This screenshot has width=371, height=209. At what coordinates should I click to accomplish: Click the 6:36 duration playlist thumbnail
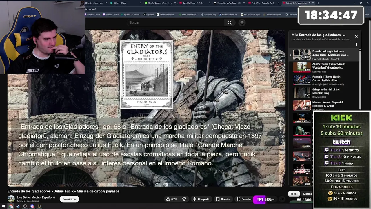[x=302, y=169]
